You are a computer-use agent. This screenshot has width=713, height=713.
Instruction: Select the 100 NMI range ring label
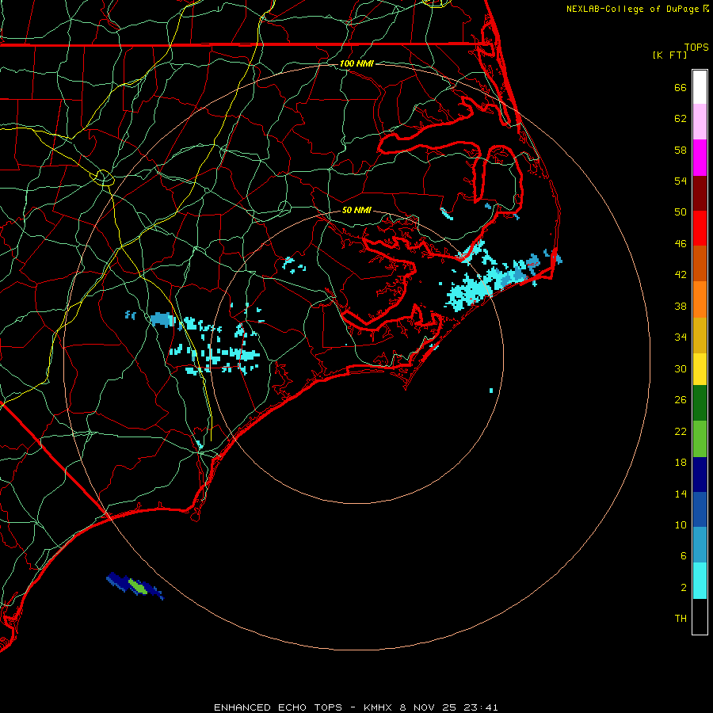[x=356, y=63]
